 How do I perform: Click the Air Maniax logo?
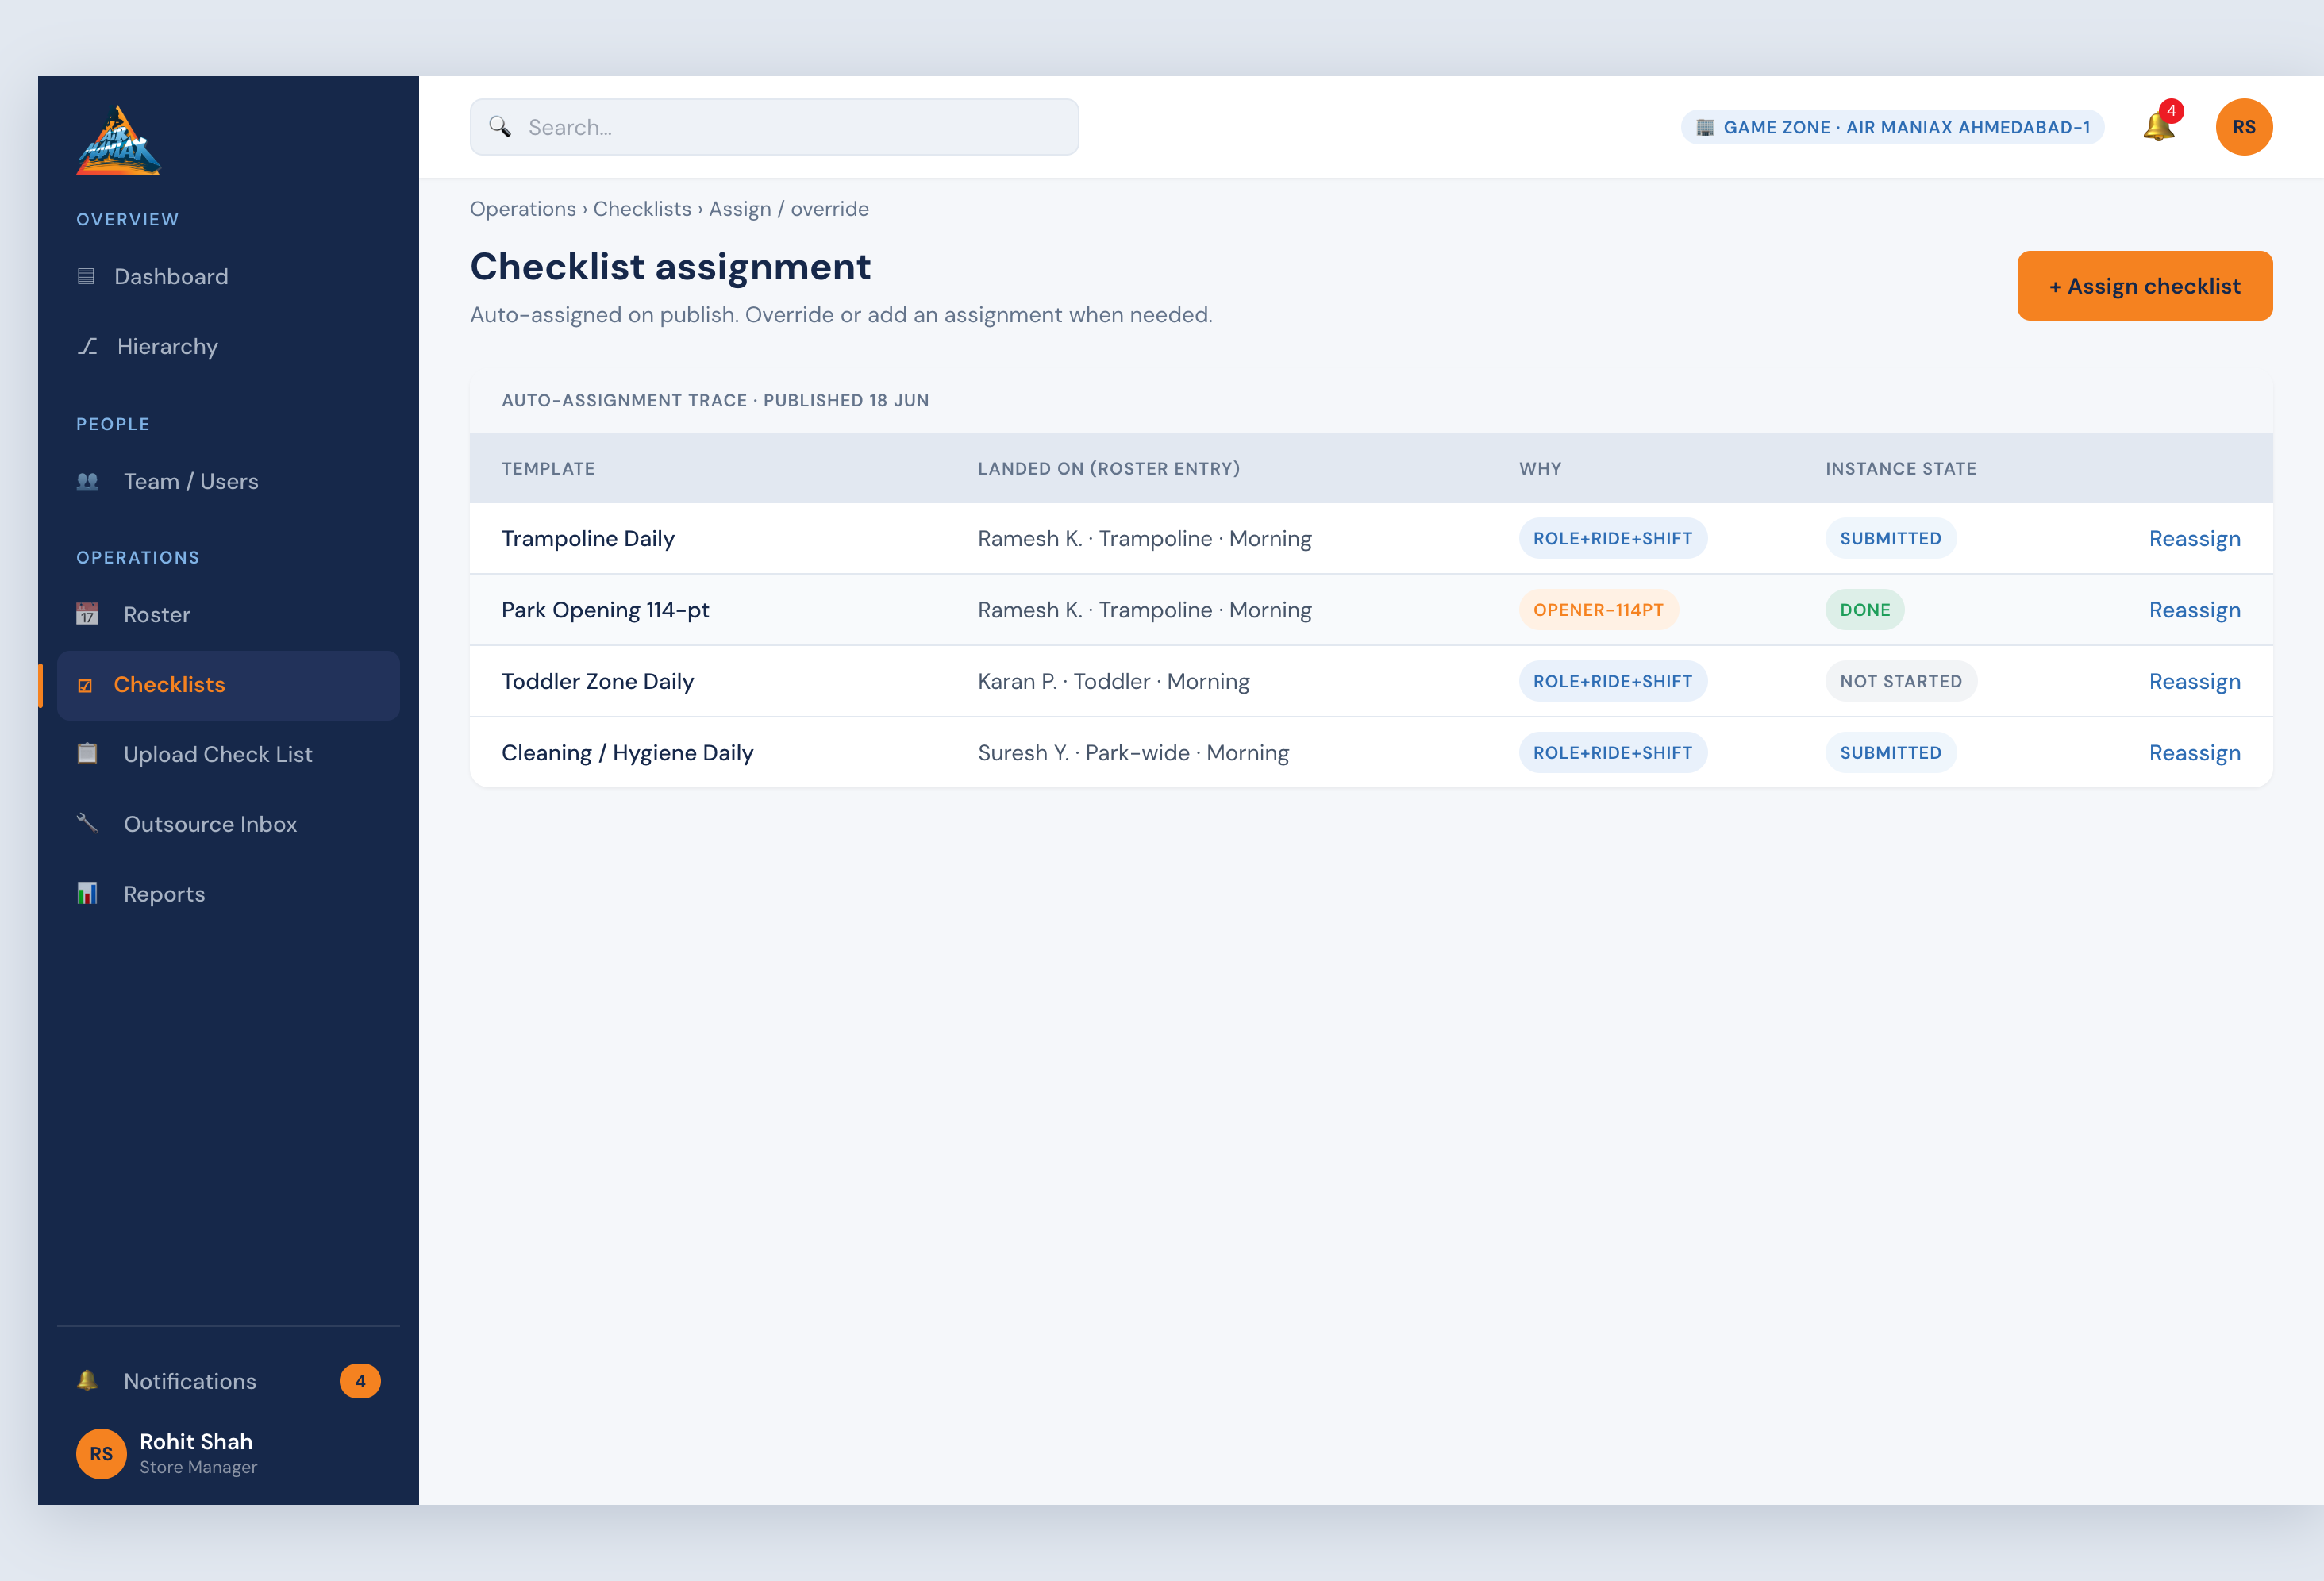[118, 141]
